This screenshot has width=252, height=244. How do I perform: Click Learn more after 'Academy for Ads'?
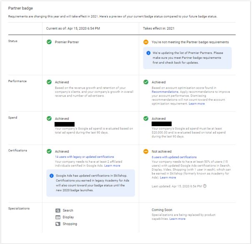click(168, 177)
